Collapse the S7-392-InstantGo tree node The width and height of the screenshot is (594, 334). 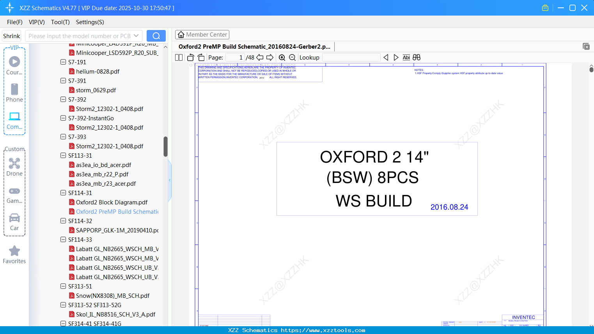click(63, 118)
